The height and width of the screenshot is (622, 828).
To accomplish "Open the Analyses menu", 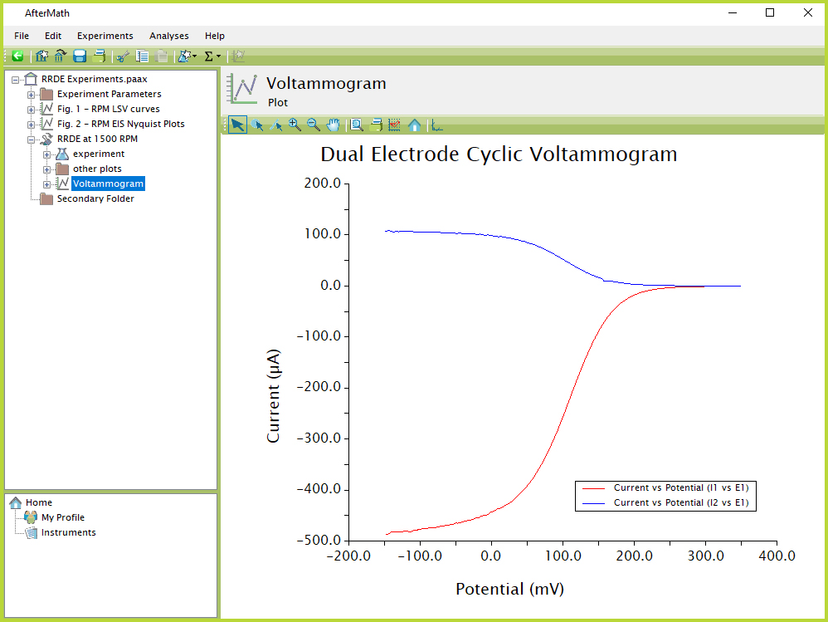I will point(168,36).
